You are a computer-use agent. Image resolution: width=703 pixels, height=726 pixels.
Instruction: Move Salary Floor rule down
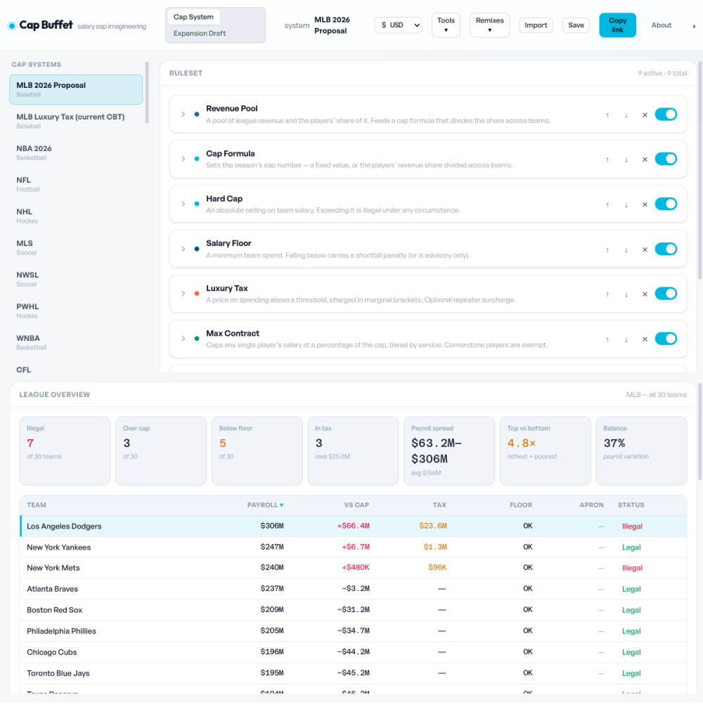click(626, 249)
